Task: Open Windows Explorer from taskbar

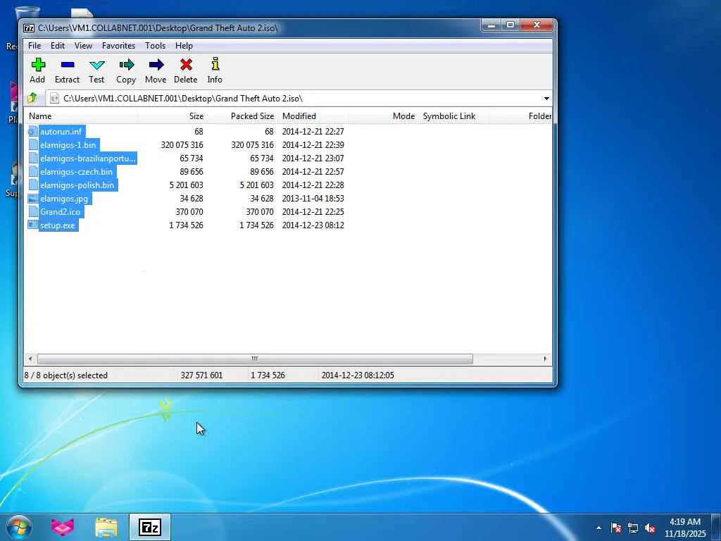Action: (106, 527)
